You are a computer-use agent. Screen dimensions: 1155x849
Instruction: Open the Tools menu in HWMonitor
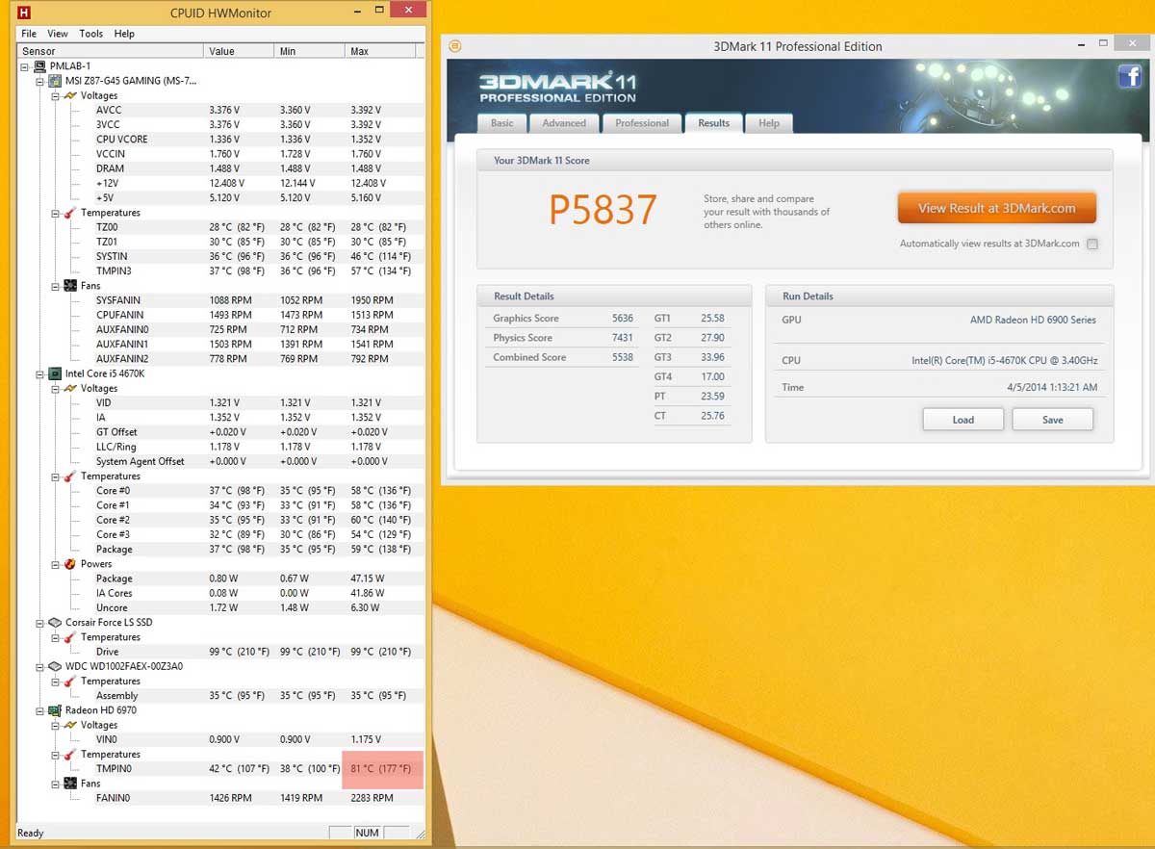click(91, 34)
